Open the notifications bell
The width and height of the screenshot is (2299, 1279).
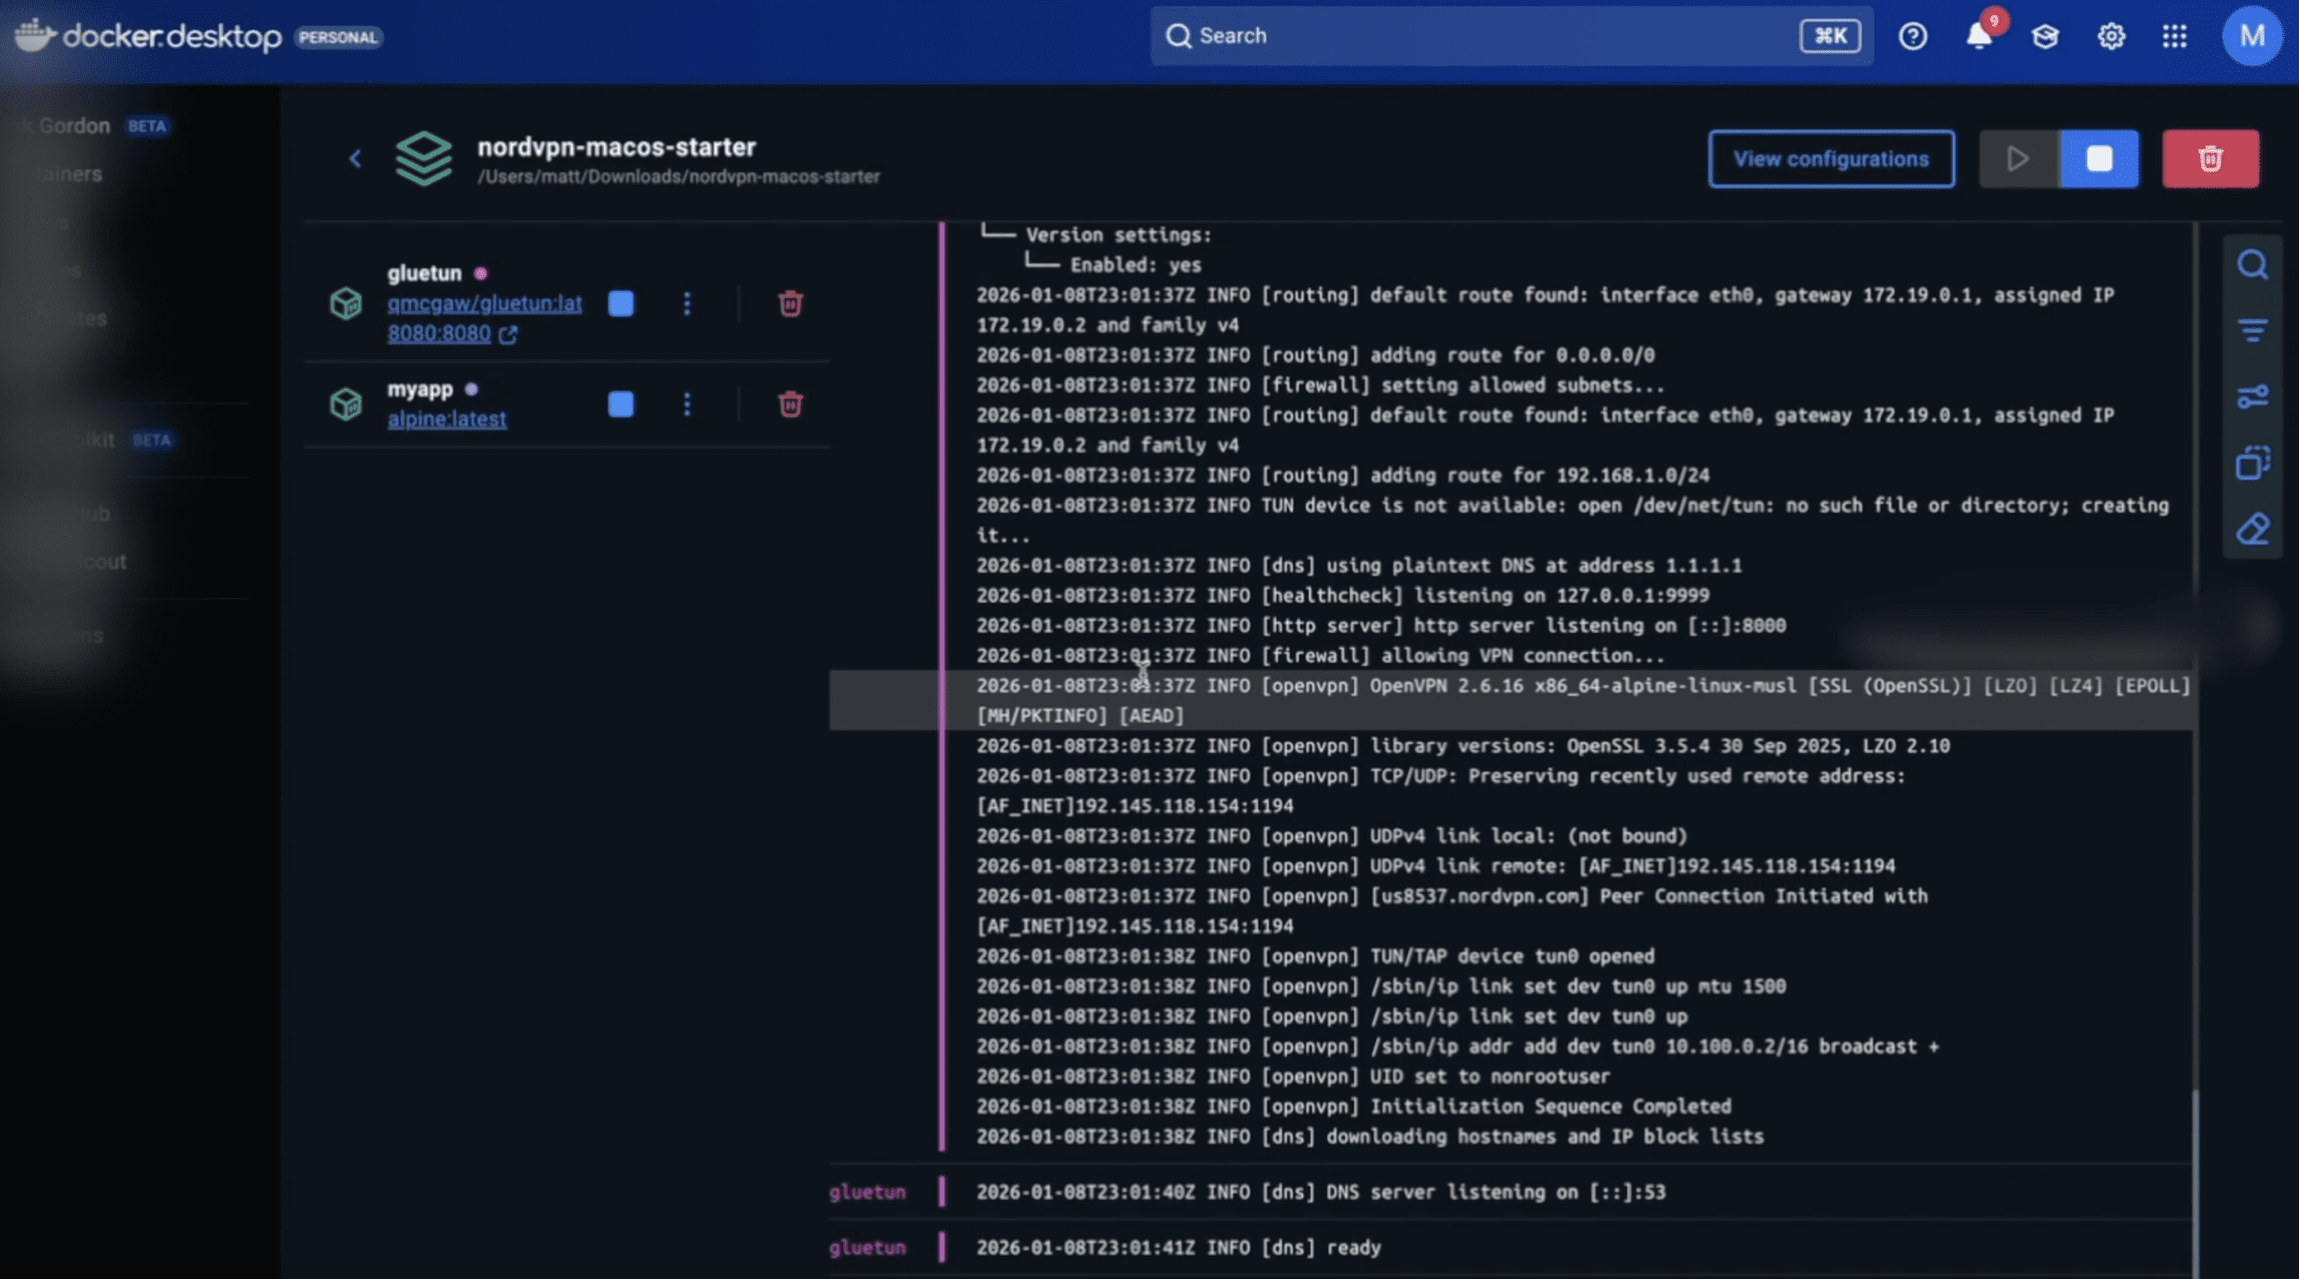1978,36
